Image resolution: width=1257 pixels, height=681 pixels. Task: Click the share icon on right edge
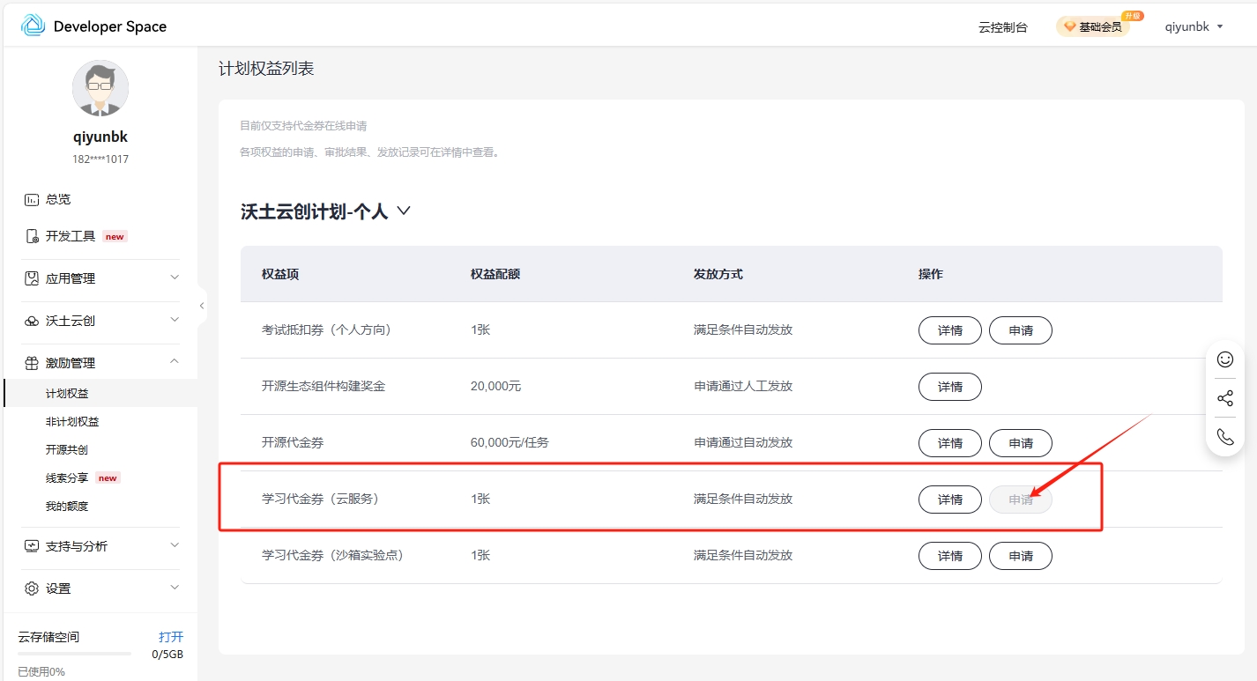click(1225, 398)
